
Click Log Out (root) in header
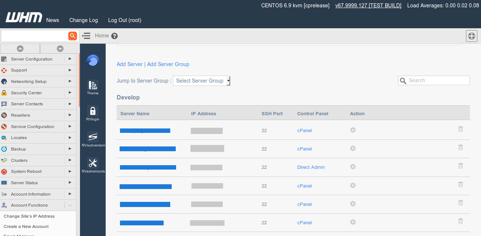point(124,20)
